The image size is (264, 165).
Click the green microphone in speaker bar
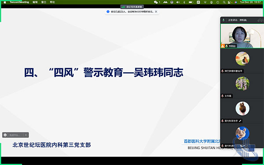(x=224, y=20)
